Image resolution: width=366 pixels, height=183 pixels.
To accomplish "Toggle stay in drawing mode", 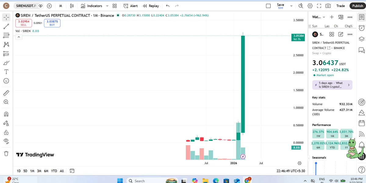I will [6, 123].
